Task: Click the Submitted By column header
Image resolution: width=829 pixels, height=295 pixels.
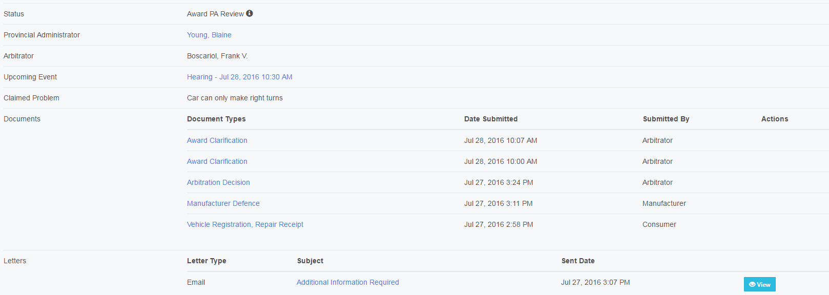Action: point(666,119)
